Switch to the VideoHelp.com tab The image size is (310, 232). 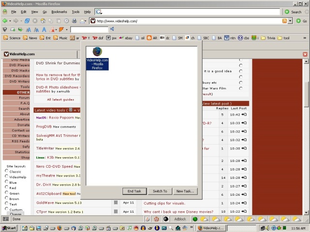pyautogui.click(x=40, y=54)
